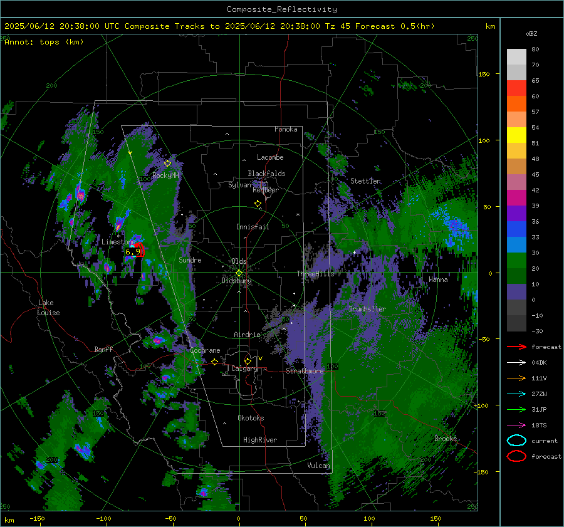This screenshot has width=564, height=527.
Task: Click the yellow diamond marker below Cochrane
Action: click(x=215, y=362)
